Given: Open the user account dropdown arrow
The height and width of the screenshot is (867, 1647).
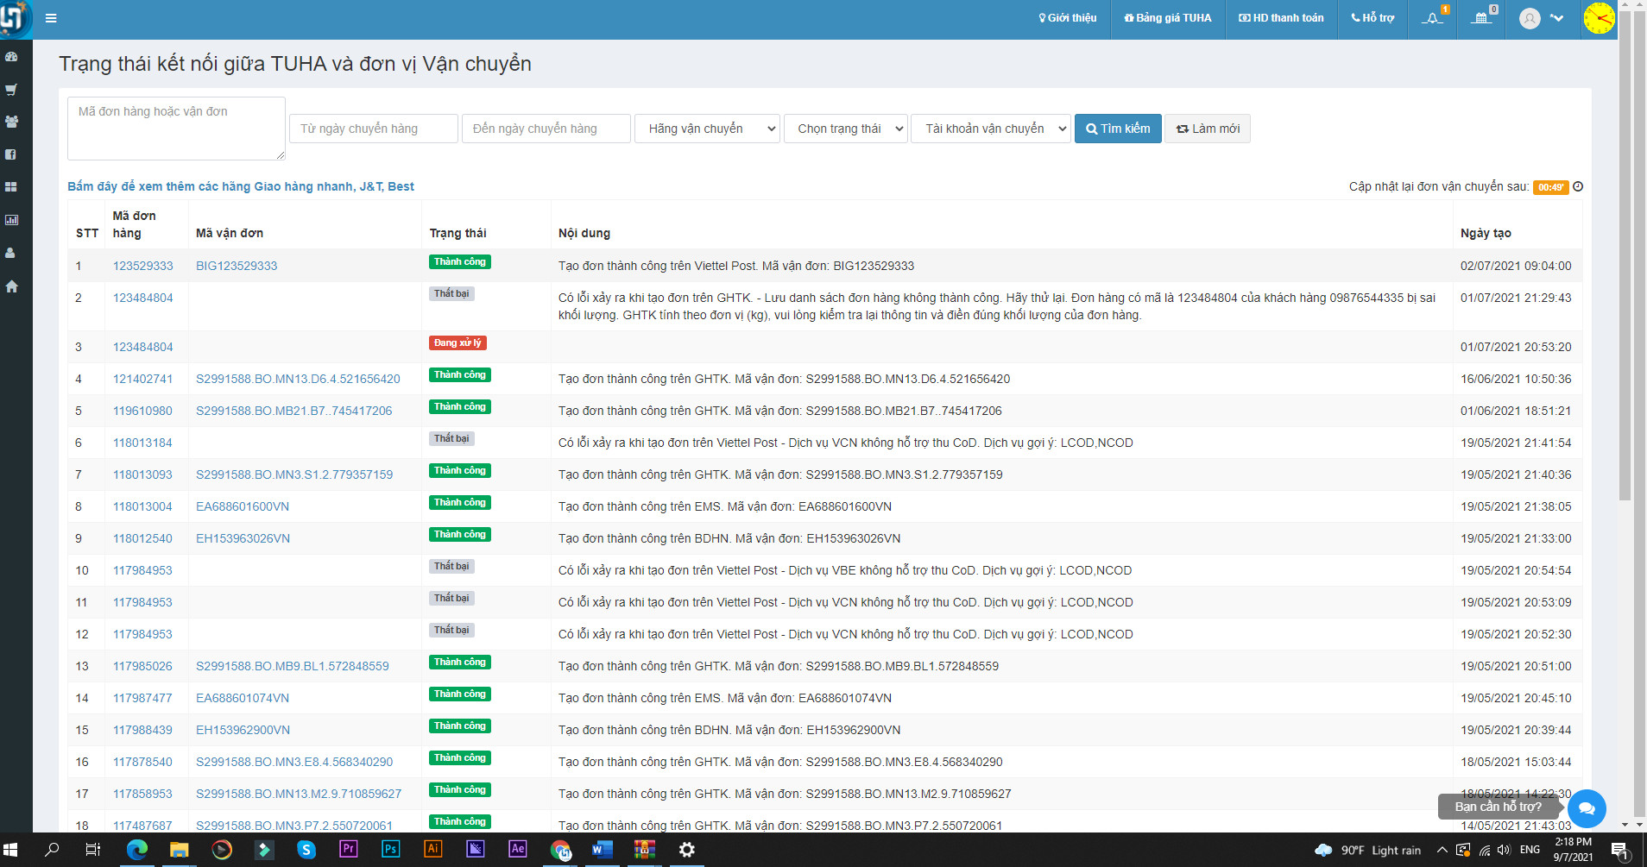Looking at the screenshot, I should pyautogui.click(x=1557, y=18).
